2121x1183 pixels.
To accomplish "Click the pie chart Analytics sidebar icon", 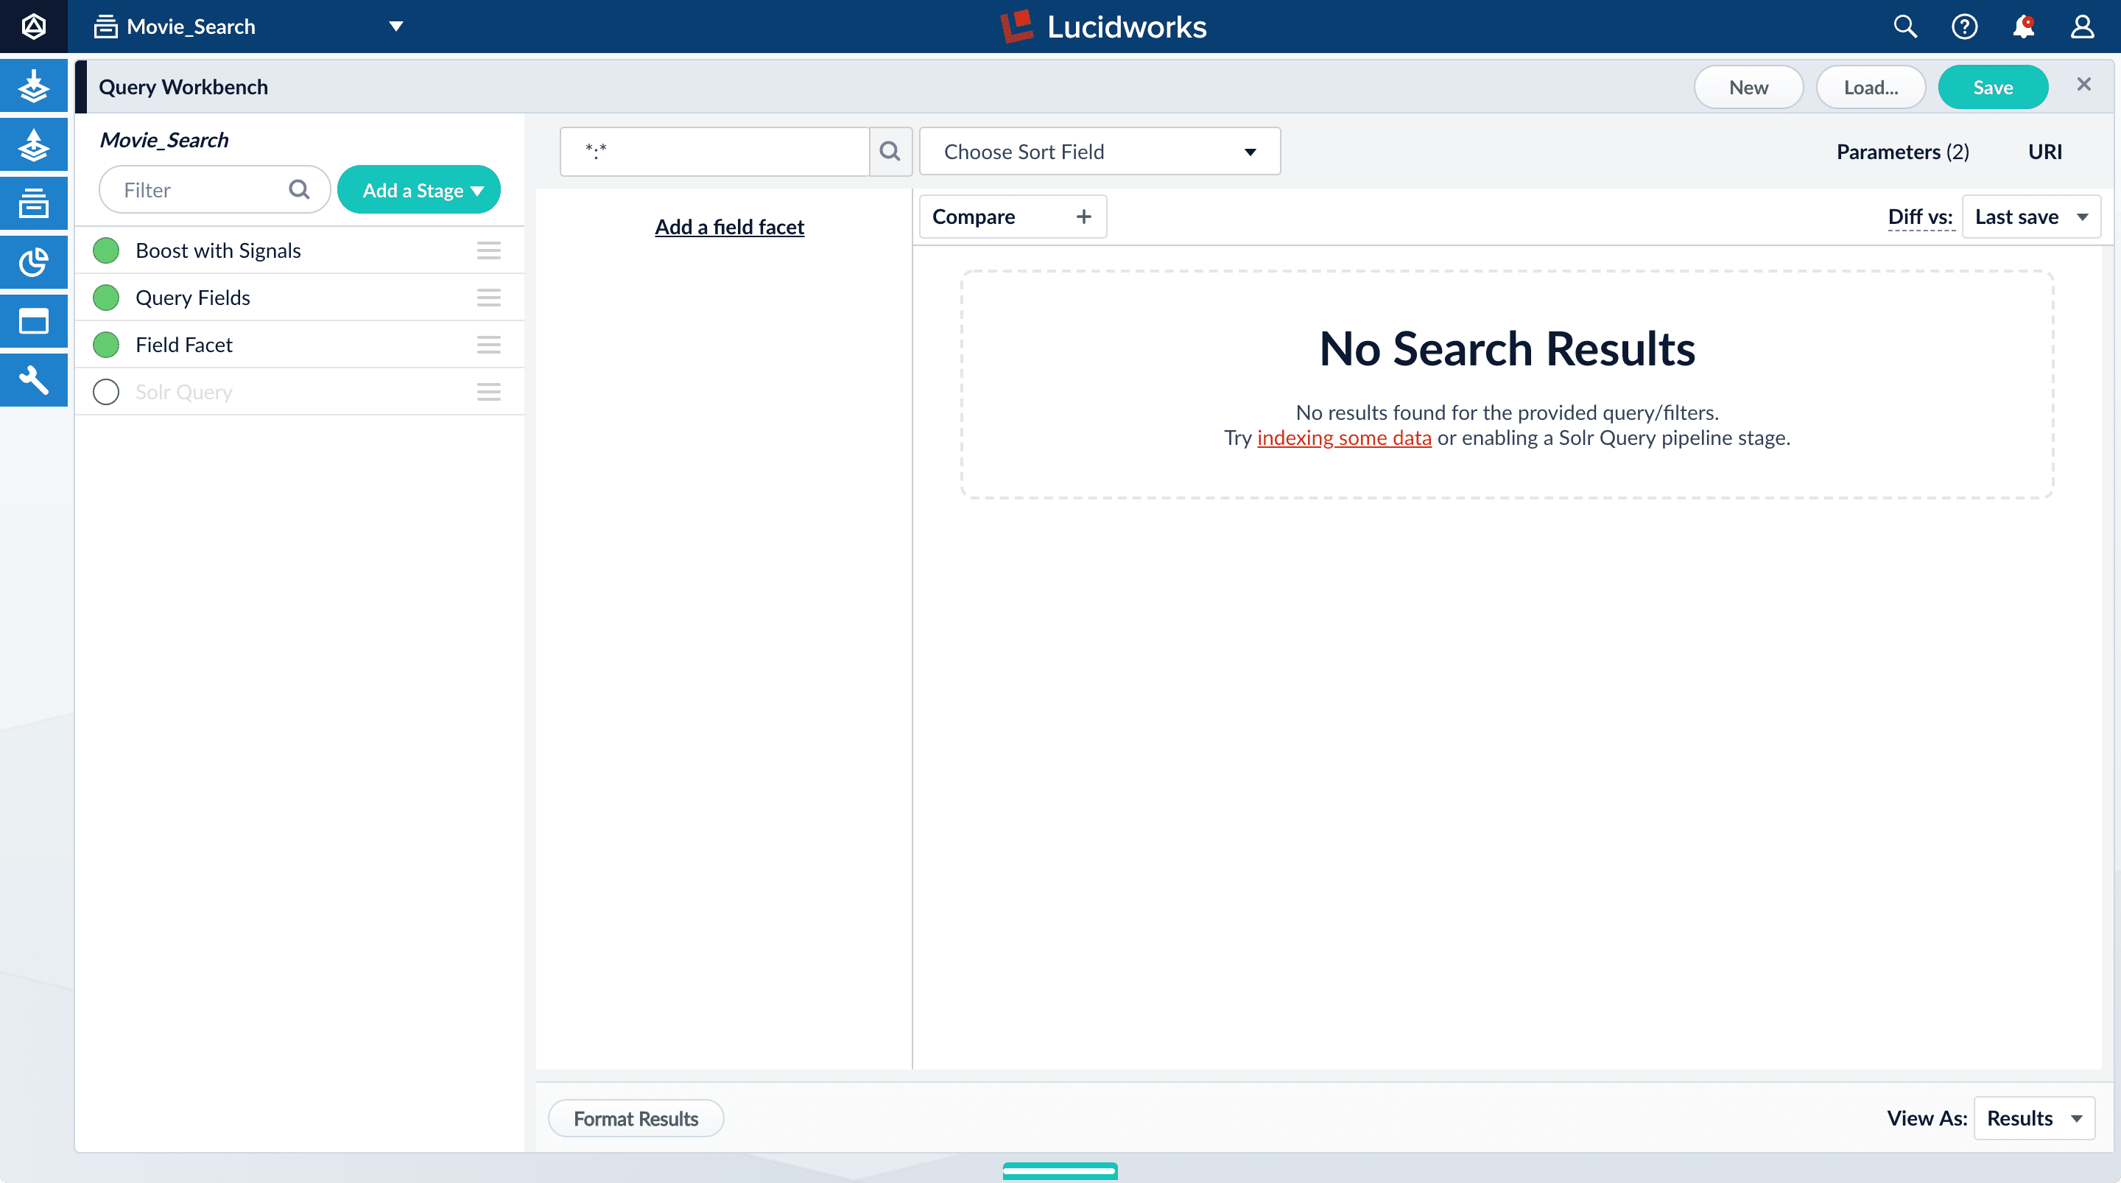I will point(33,263).
